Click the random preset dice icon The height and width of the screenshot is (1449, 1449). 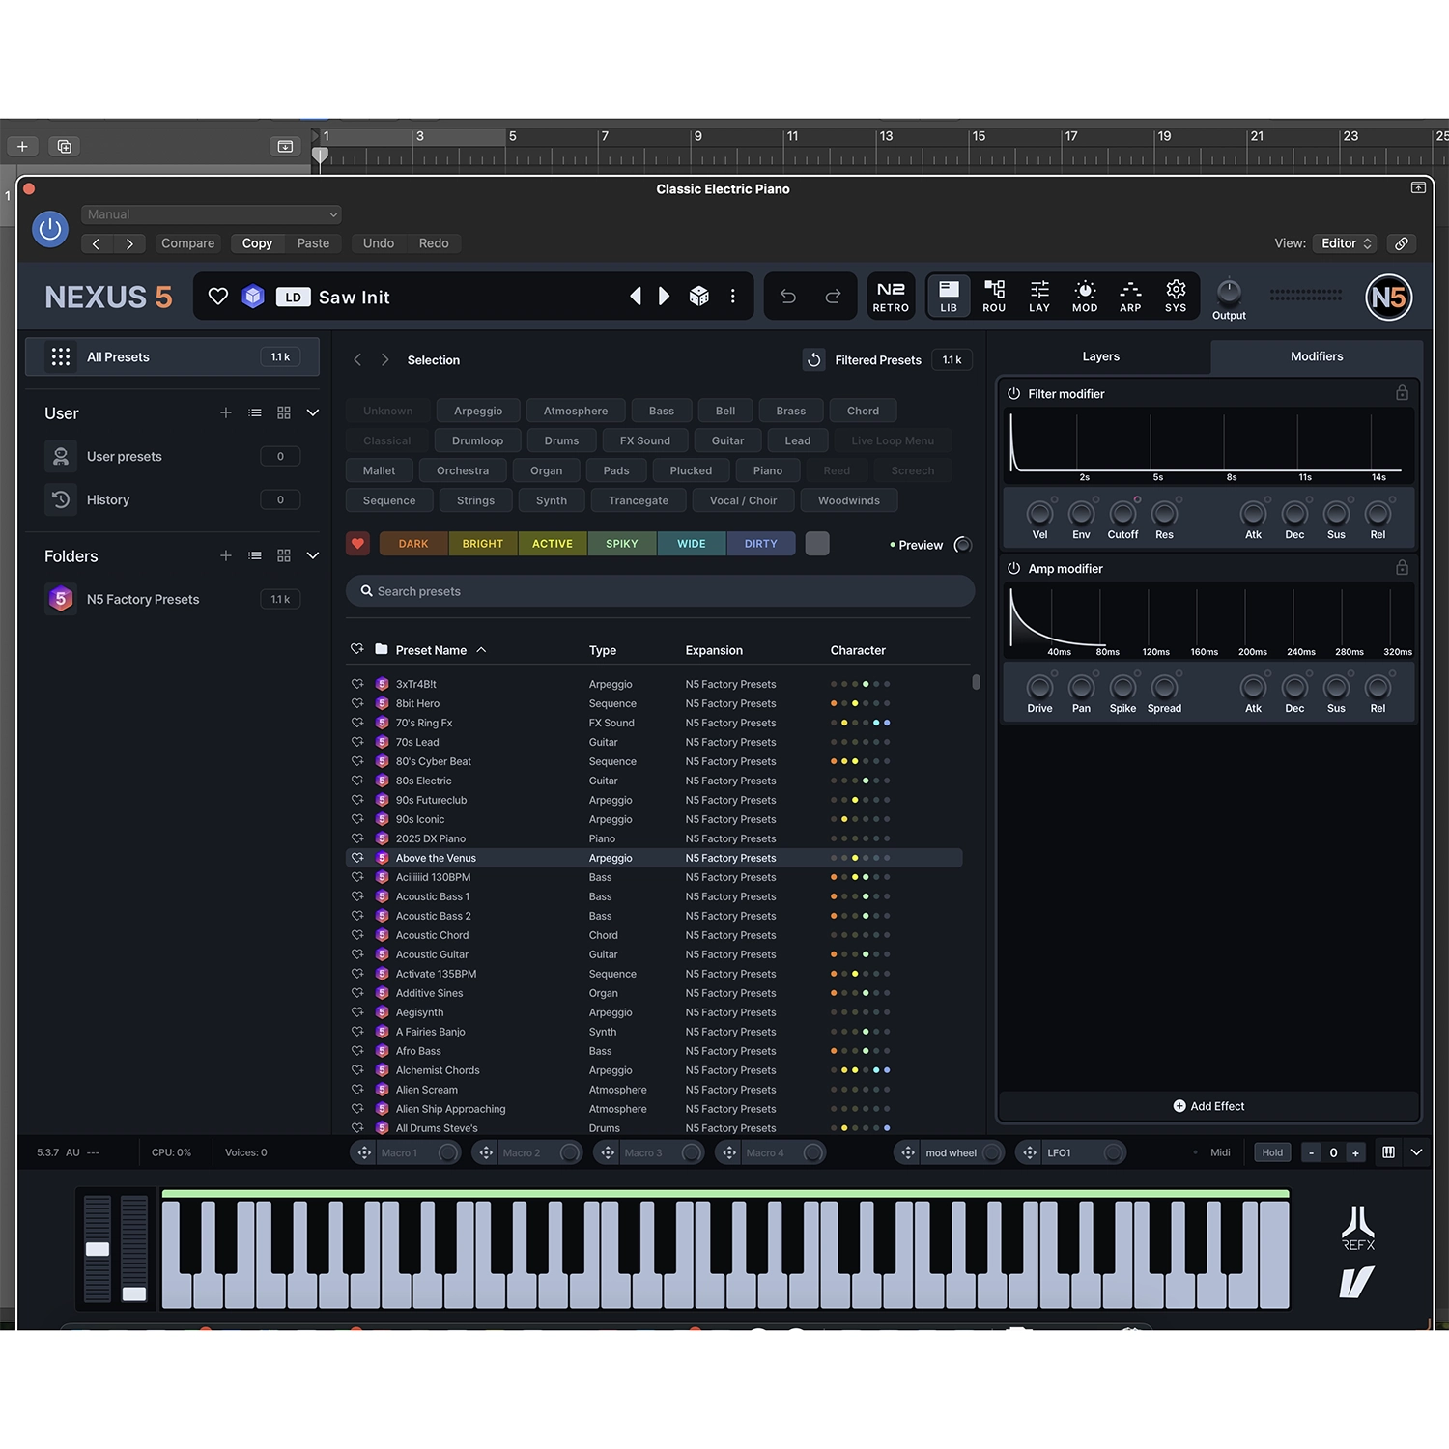[x=699, y=297]
